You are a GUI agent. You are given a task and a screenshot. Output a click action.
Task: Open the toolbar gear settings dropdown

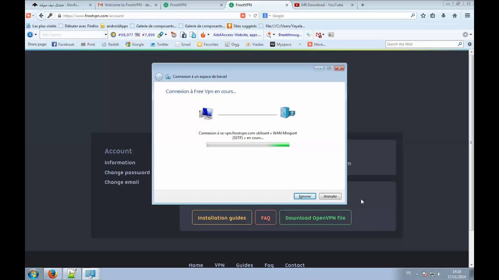(x=467, y=35)
